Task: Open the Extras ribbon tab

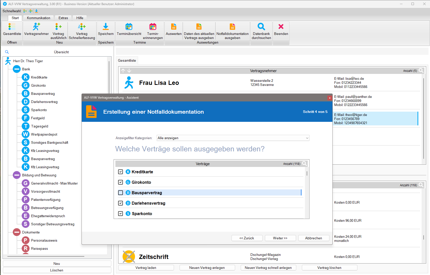Action: pyautogui.click(x=63, y=18)
